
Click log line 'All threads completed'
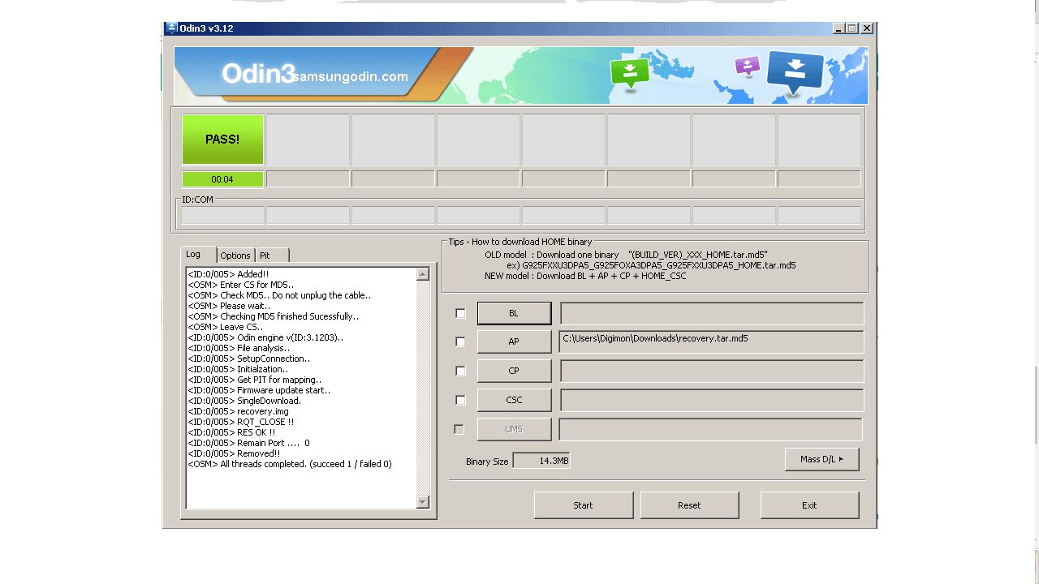coord(290,464)
